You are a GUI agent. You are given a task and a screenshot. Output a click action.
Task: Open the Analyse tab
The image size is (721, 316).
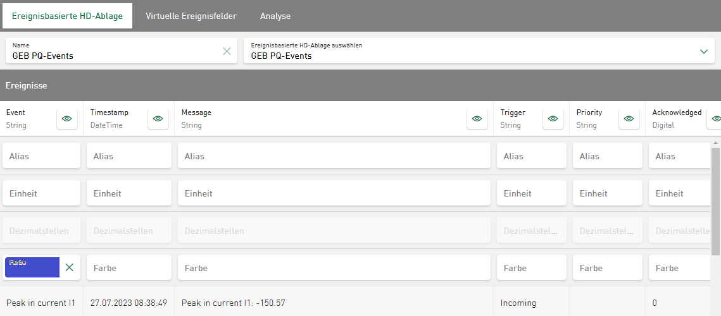point(275,16)
